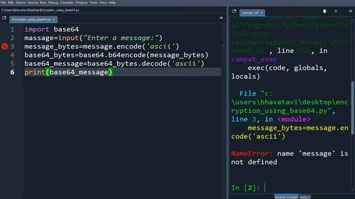The image size is (355, 199).
Task: Click the error marker on line 3
Action: pyautogui.click(x=4, y=46)
